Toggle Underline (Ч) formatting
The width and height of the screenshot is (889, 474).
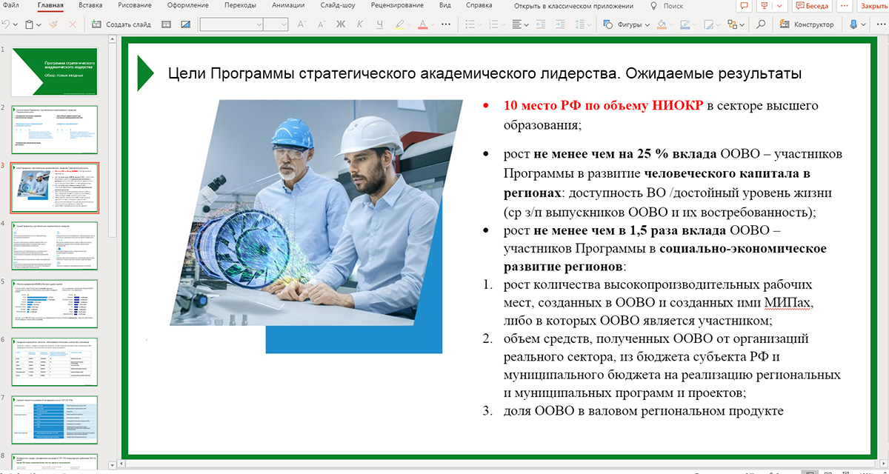click(380, 24)
